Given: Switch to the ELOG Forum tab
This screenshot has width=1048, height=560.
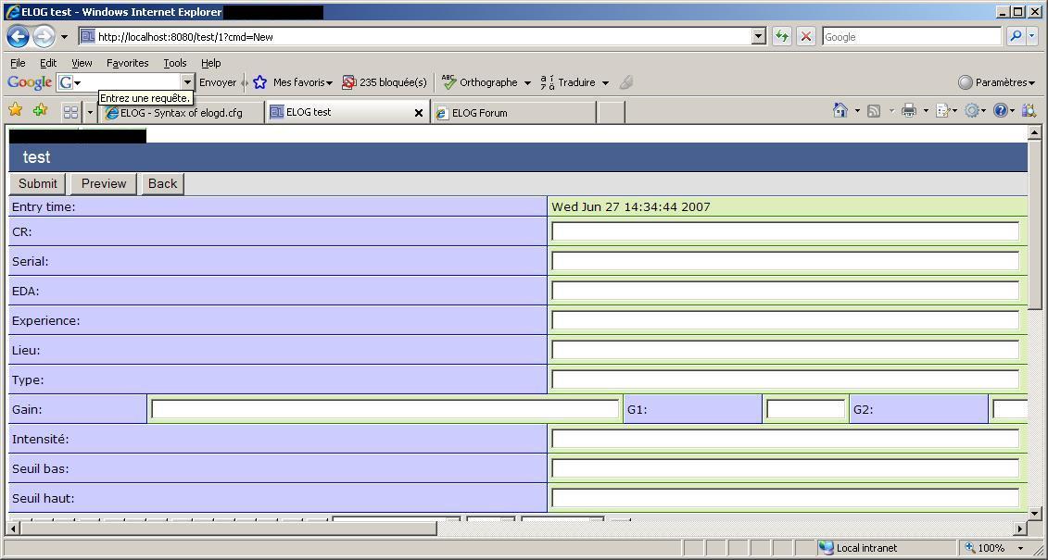Looking at the screenshot, I should click(512, 113).
